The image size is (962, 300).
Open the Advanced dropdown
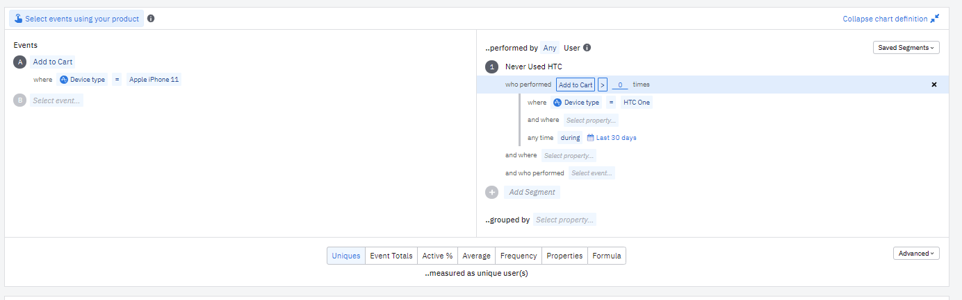[x=916, y=254]
